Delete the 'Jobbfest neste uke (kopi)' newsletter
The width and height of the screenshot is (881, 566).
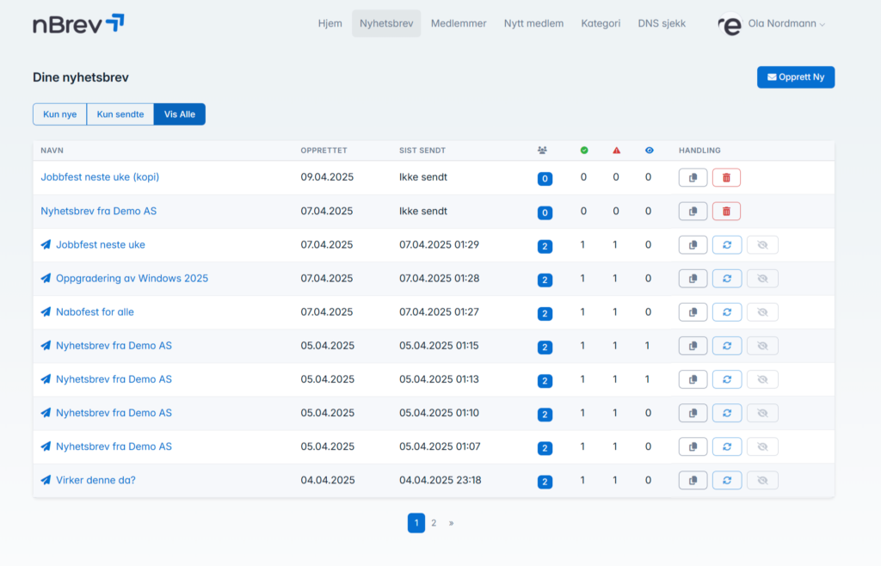click(x=726, y=177)
